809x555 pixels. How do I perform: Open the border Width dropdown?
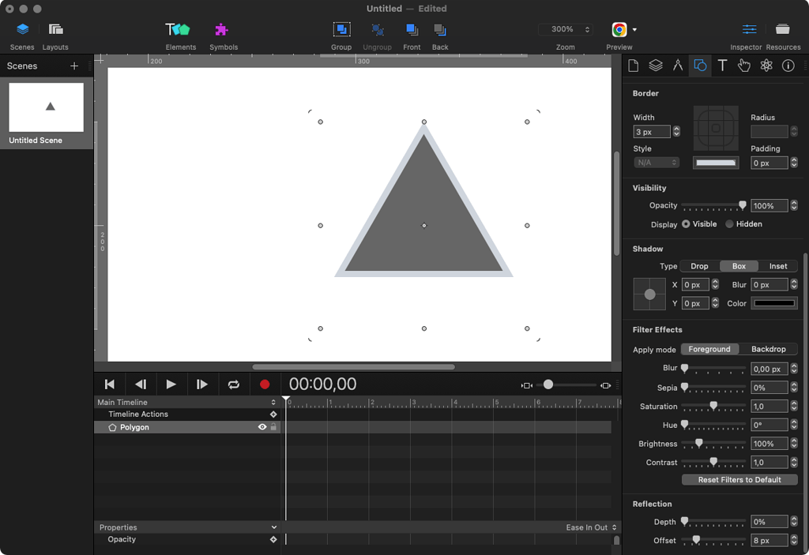coord(675,131)
